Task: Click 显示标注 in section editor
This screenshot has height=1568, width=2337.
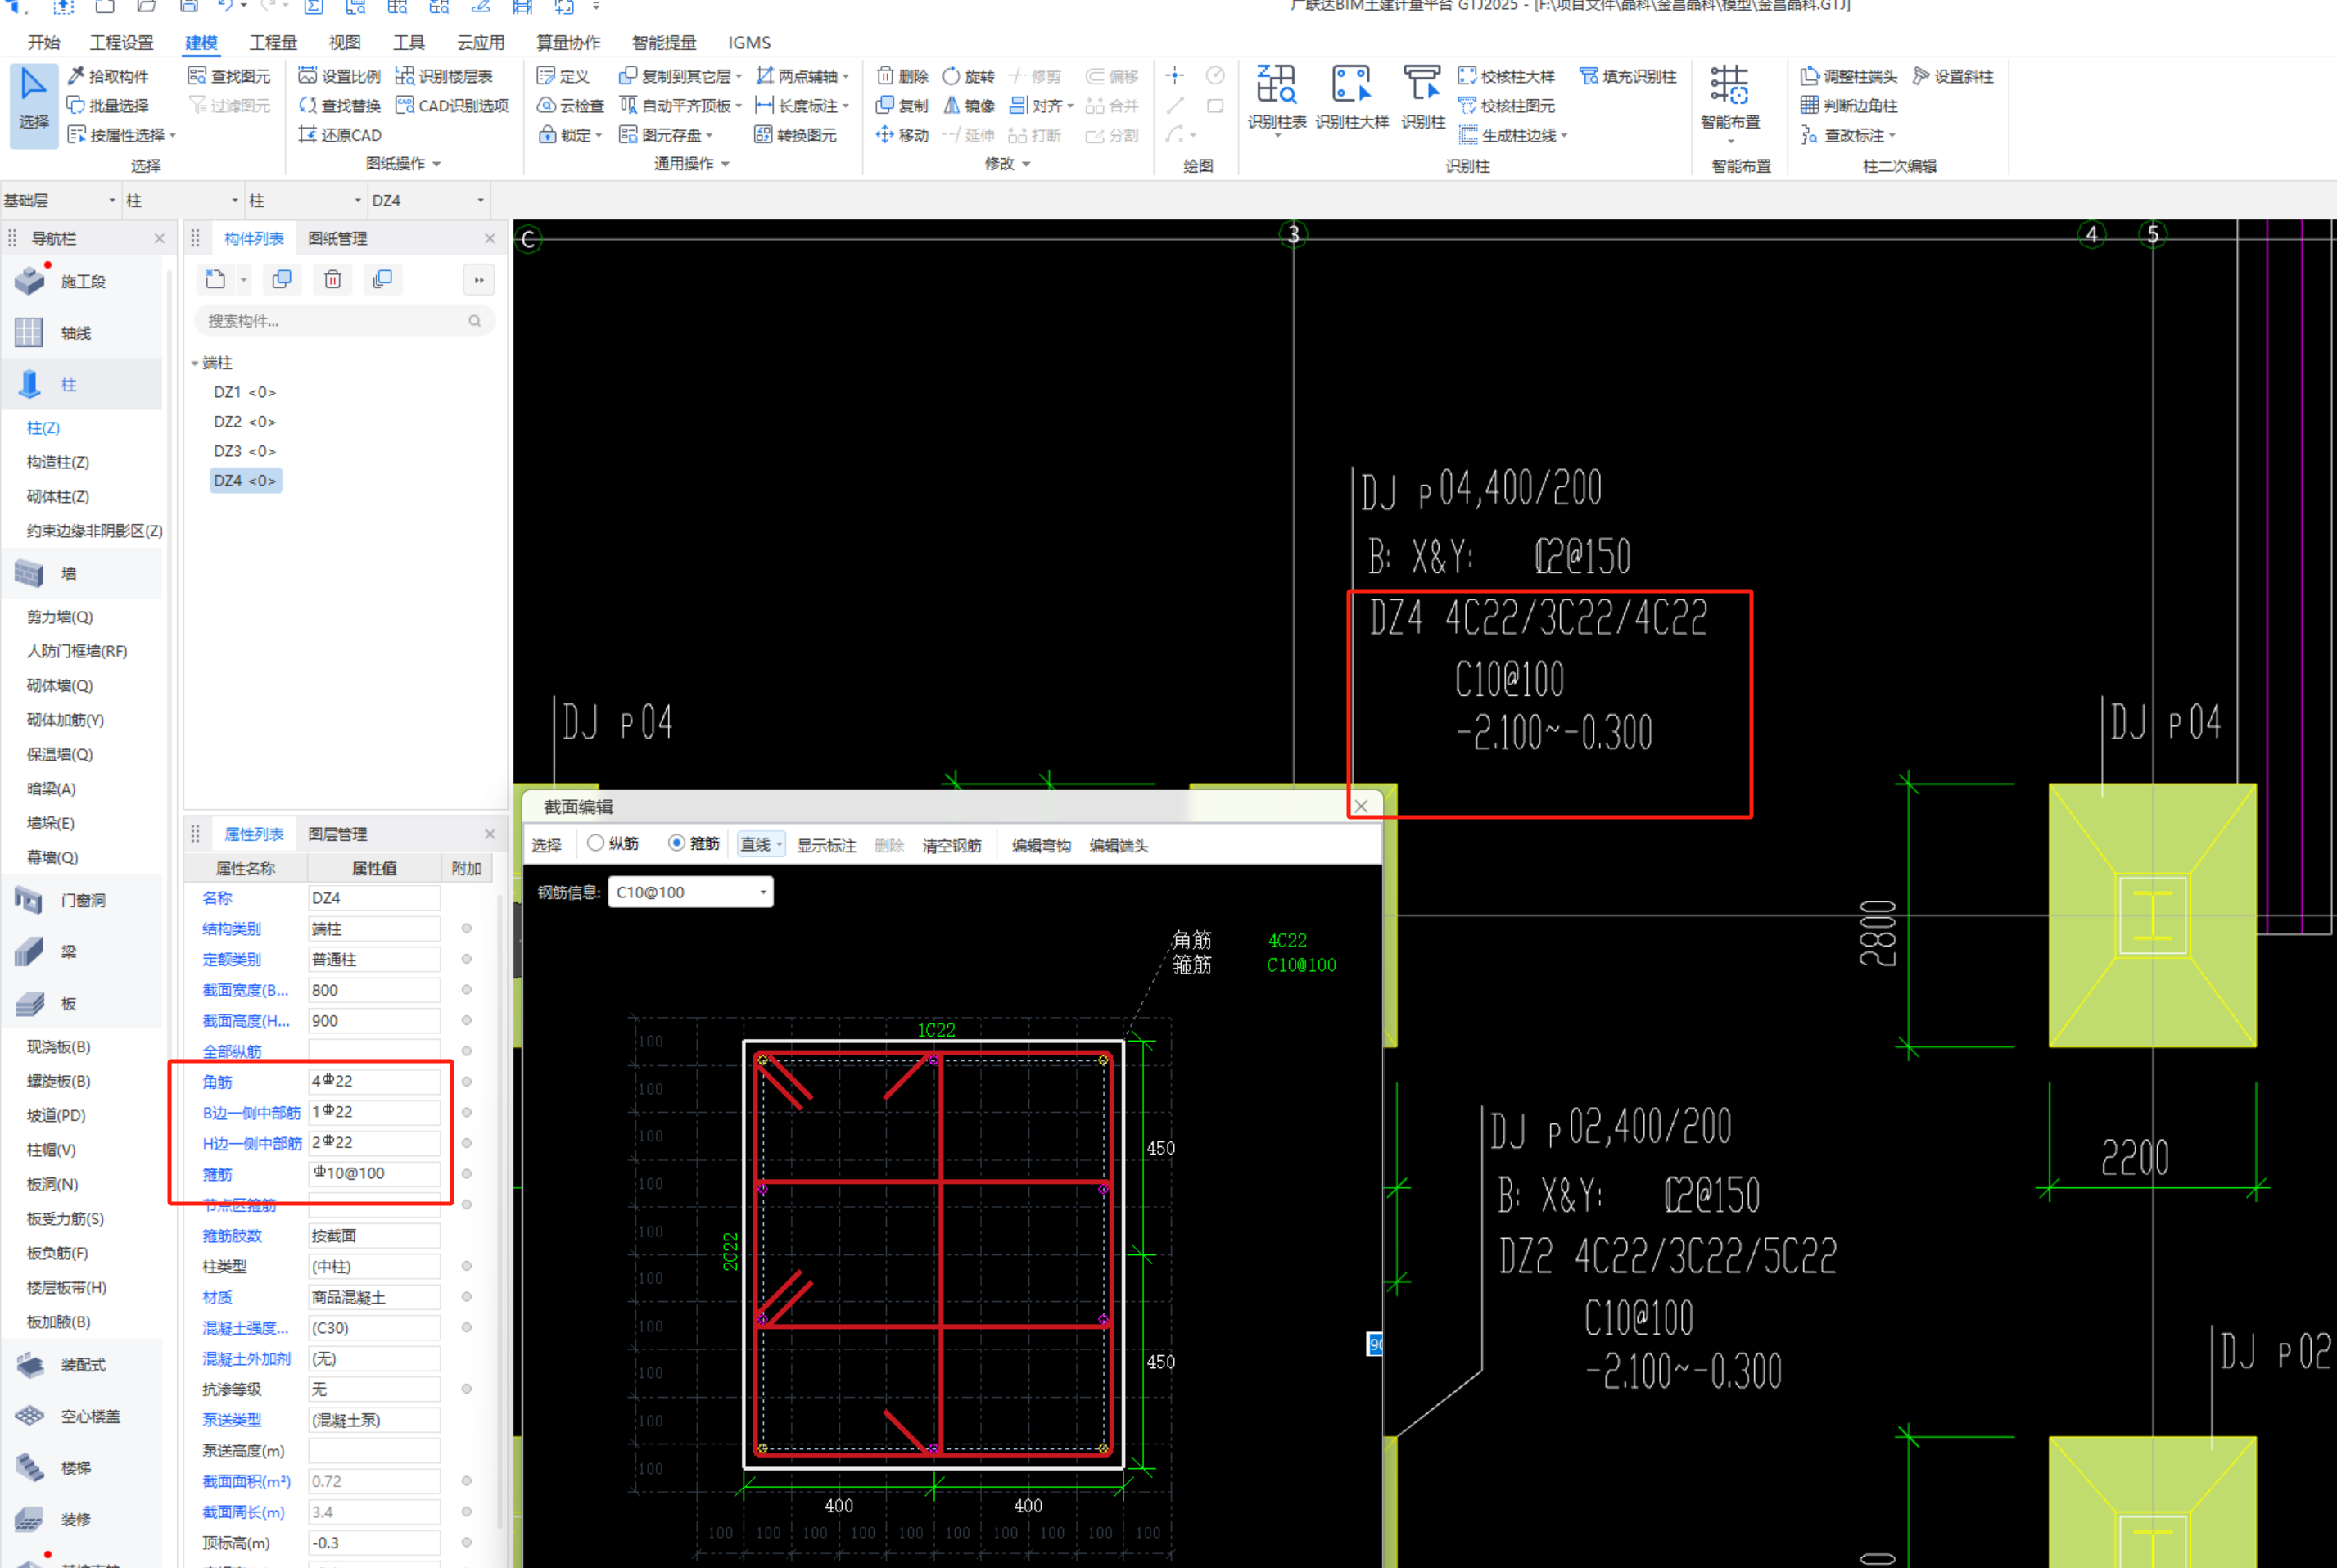Action: [x=826, y=846]
